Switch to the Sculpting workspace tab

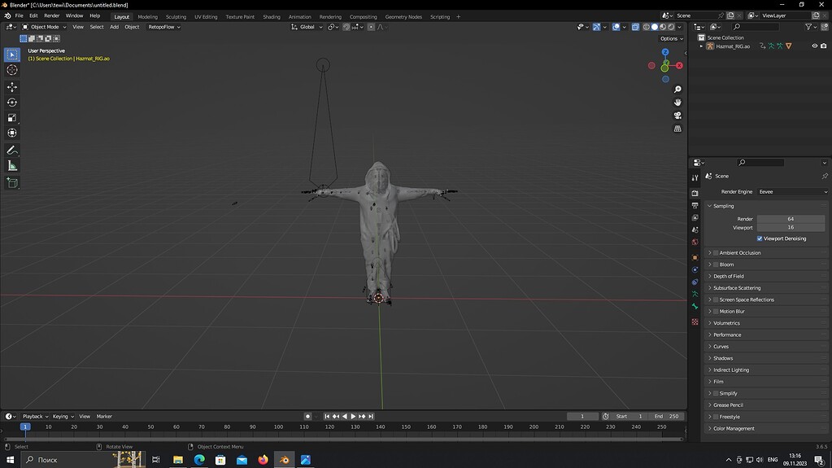click(176, 16)
